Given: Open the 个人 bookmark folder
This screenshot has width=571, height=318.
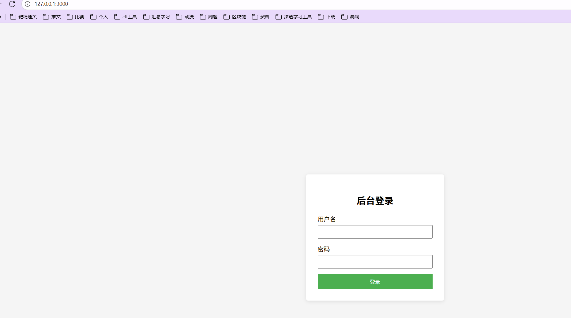Looking at the screenshot, I should tap(99, 17).
